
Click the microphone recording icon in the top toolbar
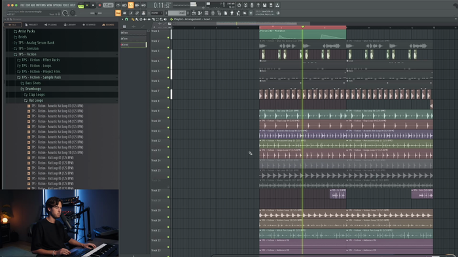[x=252, y=5]
